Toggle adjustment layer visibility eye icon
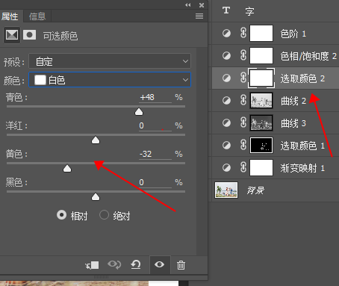Image resolution: width=339 pixels, height=286 pixels. (x=159, y=264)
